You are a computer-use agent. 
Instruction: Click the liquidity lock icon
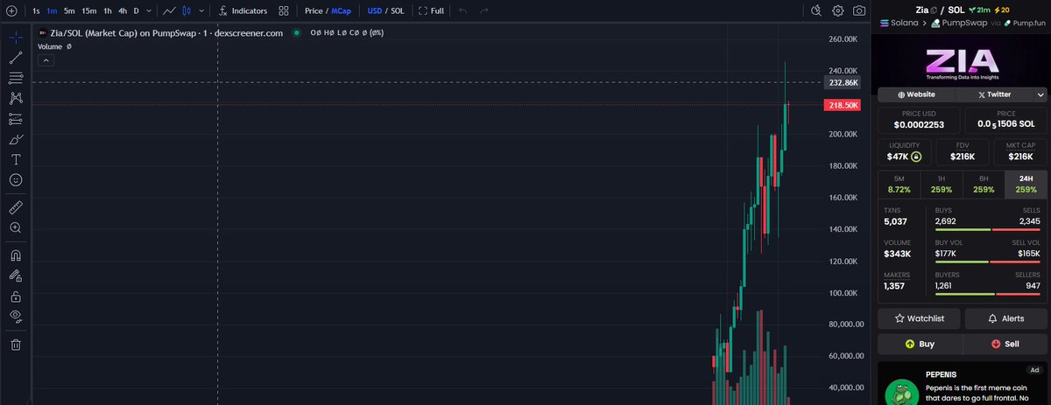click(x=916, y=157)
